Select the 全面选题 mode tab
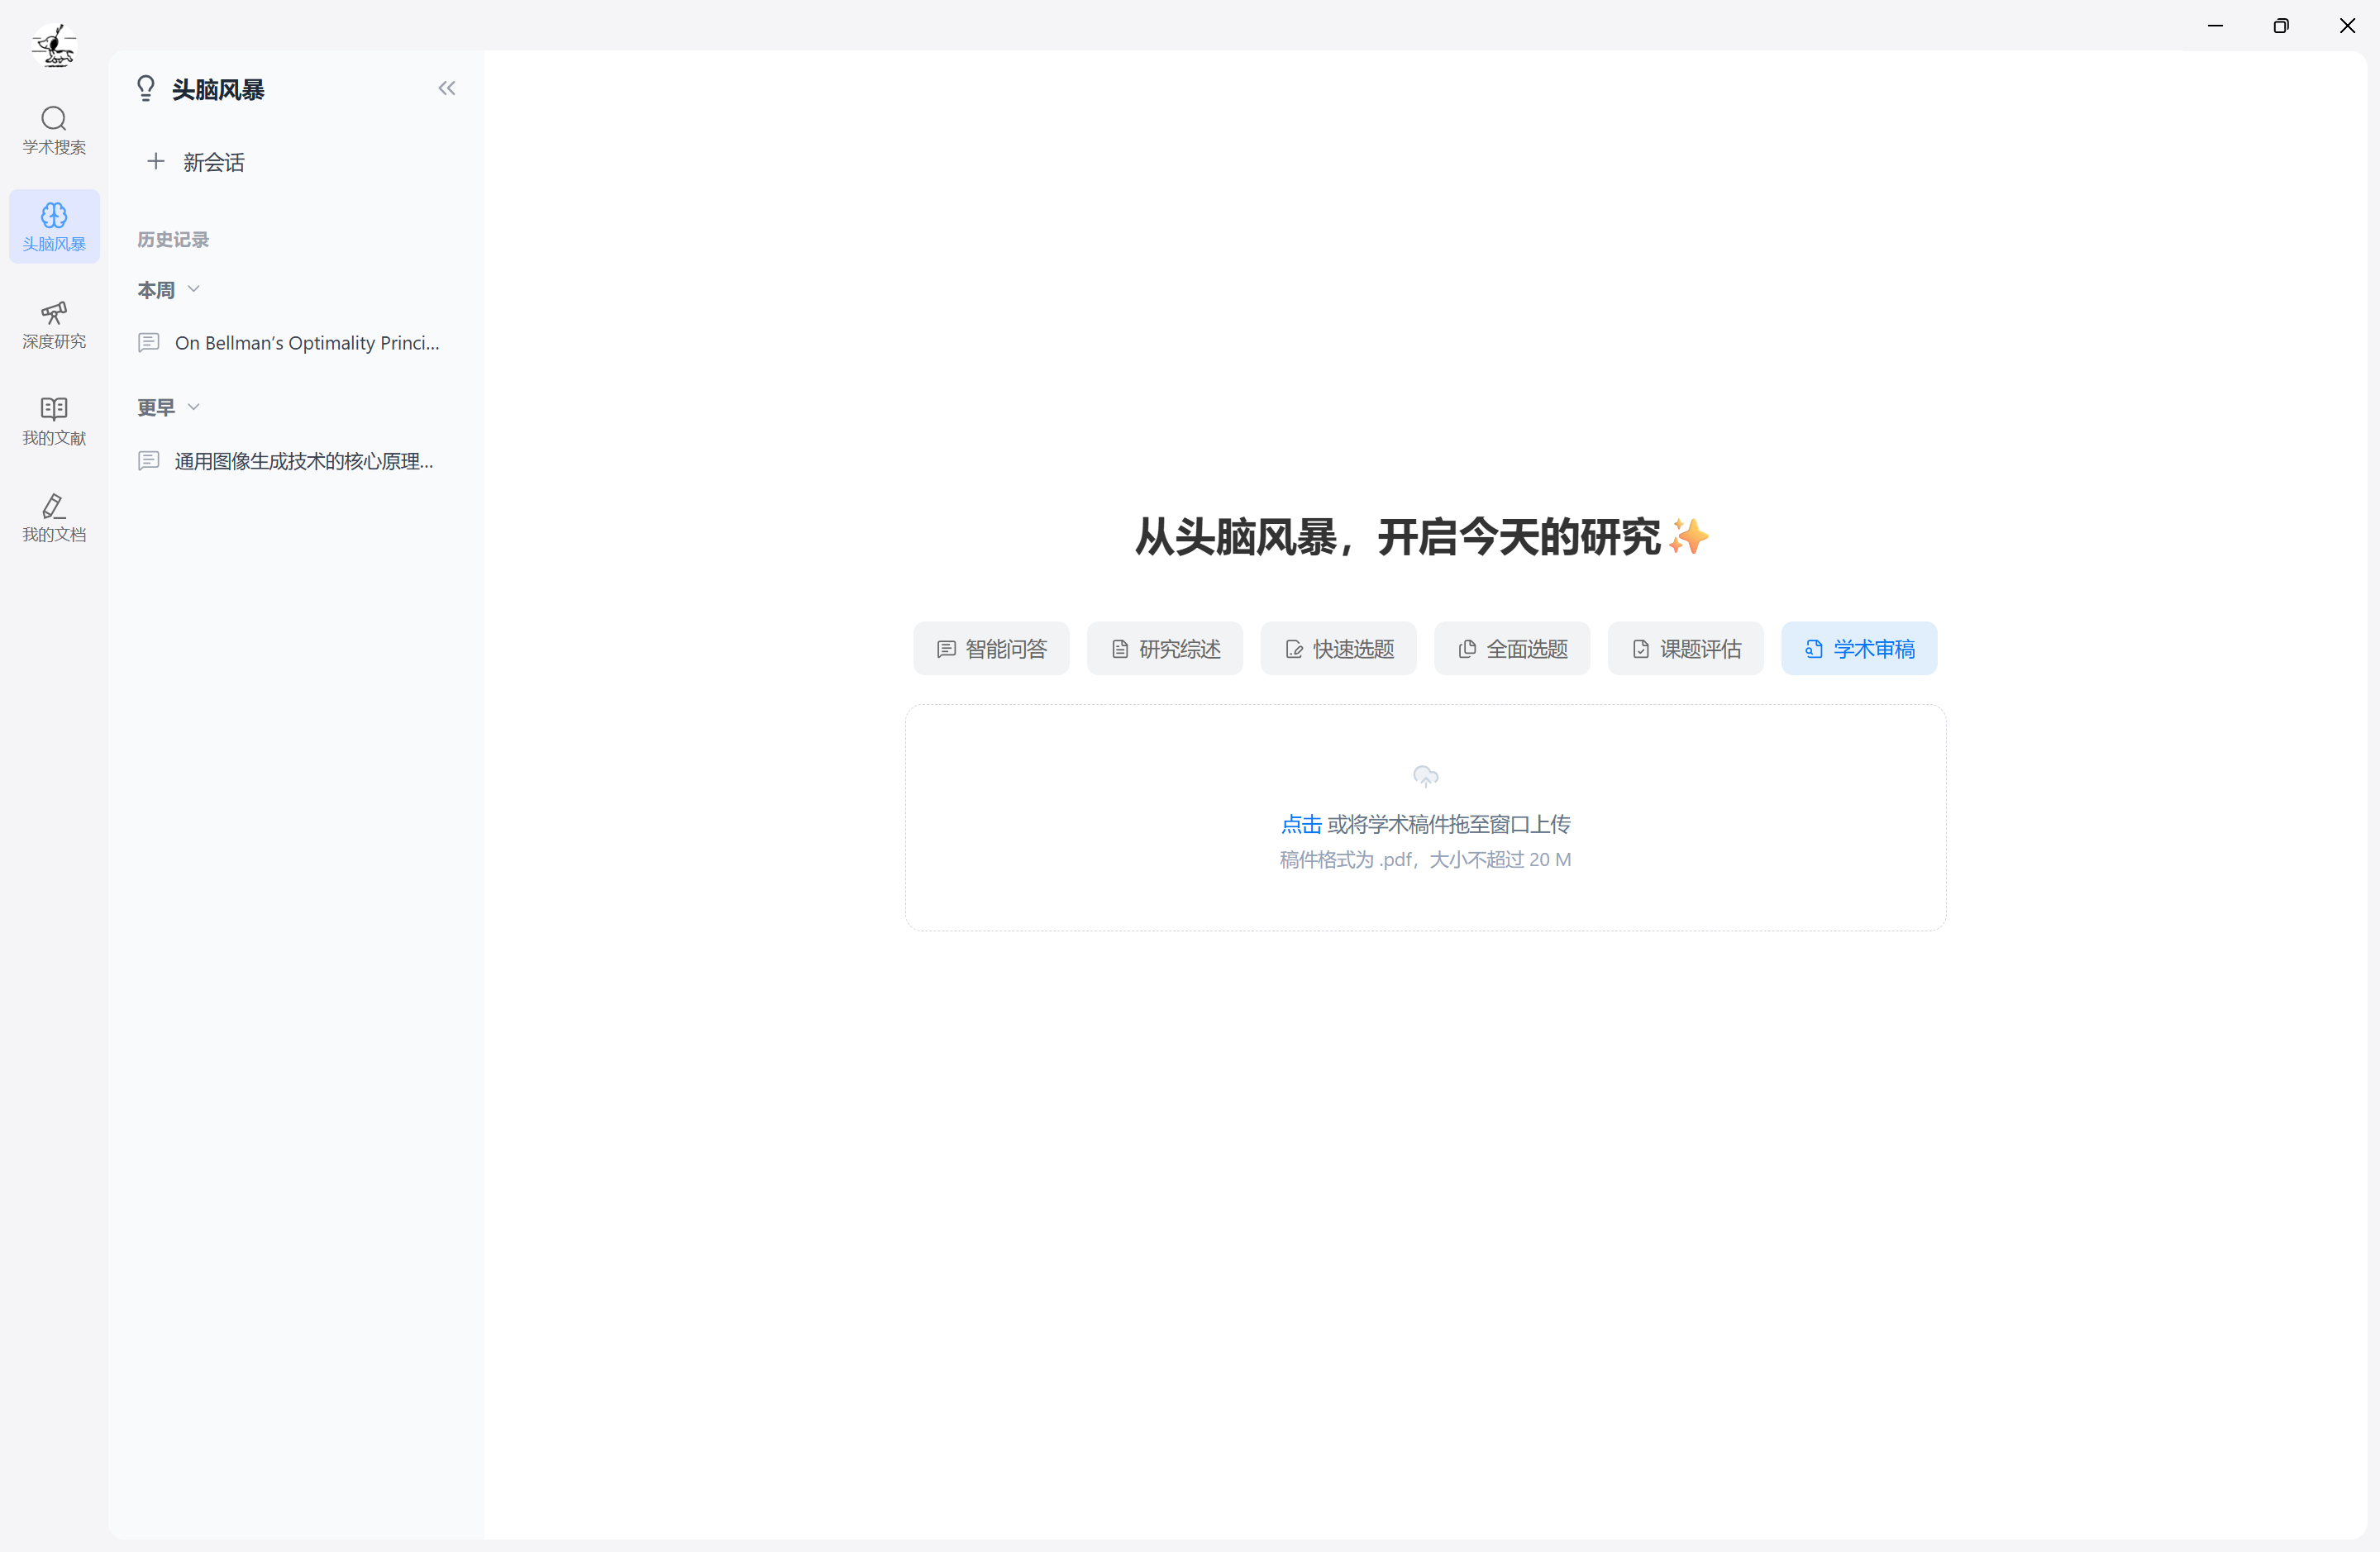The height and width of the screenshot is (1552, 2380). point(1512,649)
